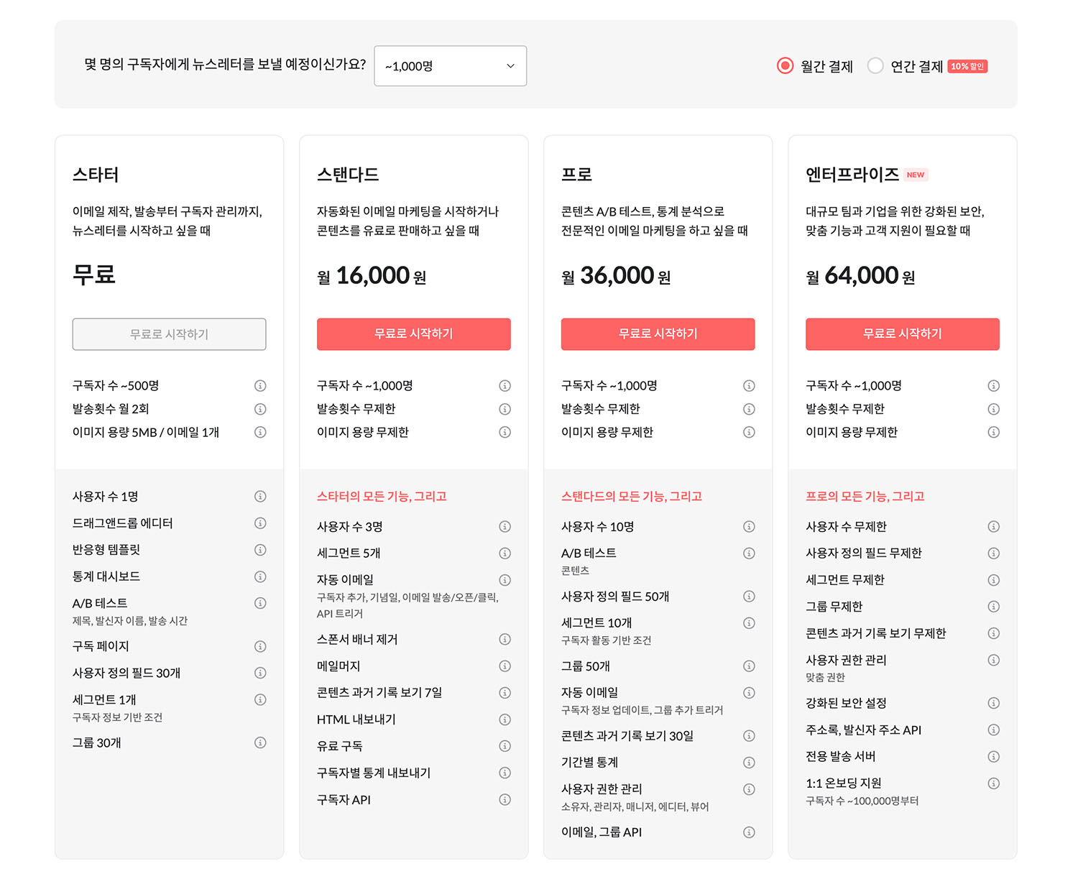Image resolution: width=1078 pixels, height=874 pixels.
Task: Open info for 이메일, 그룹 API
Action: (x=749, y=832)
